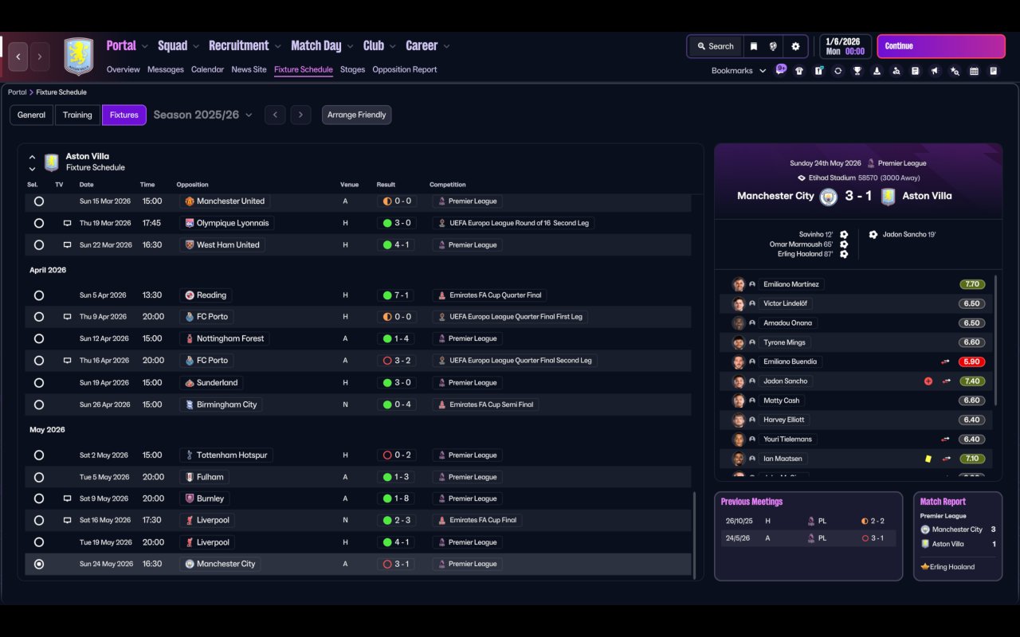The height and width of the screenshot is (637, 1020).
Task: Open the training cone shortcut icon
Action: 877,71
